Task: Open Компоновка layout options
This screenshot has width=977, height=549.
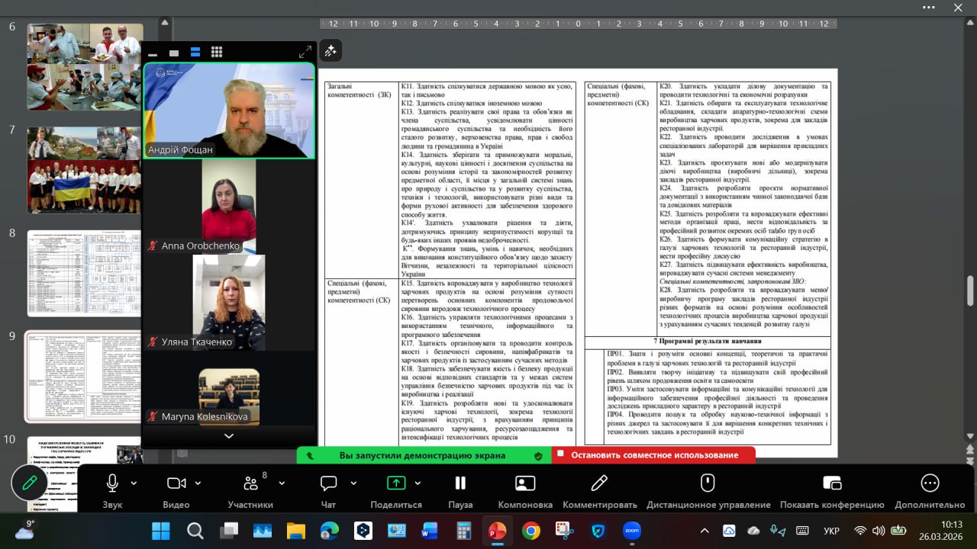Action: [x=525, y=483]
